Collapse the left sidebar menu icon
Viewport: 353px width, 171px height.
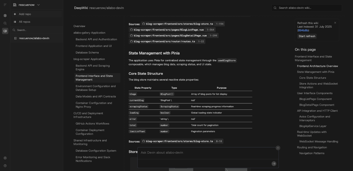point(5,5)
